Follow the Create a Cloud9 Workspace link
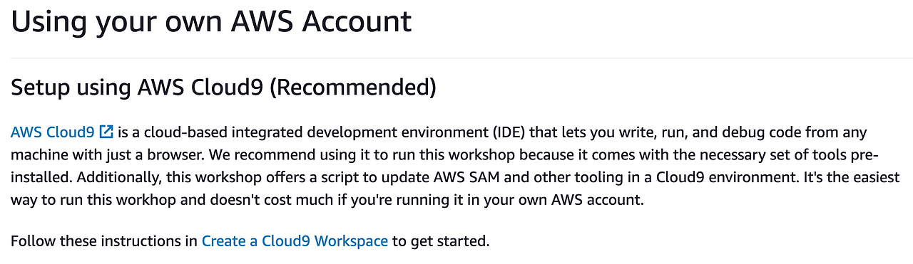This screenshot has width=913, height=264. [x=295, y=241]
